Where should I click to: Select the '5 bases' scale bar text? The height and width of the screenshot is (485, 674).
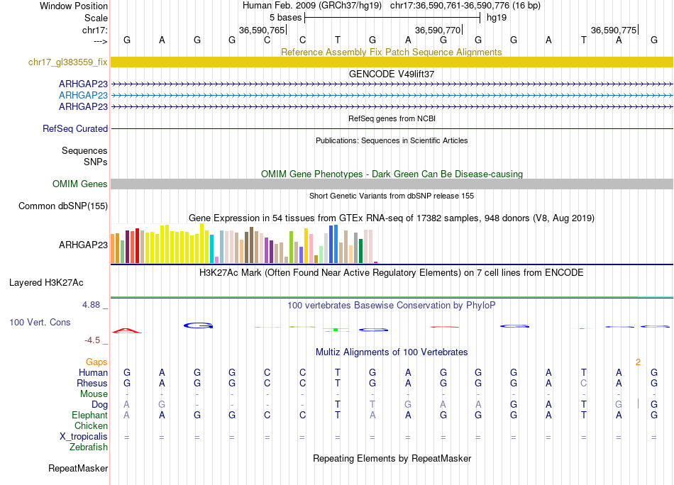pos(285,18)
